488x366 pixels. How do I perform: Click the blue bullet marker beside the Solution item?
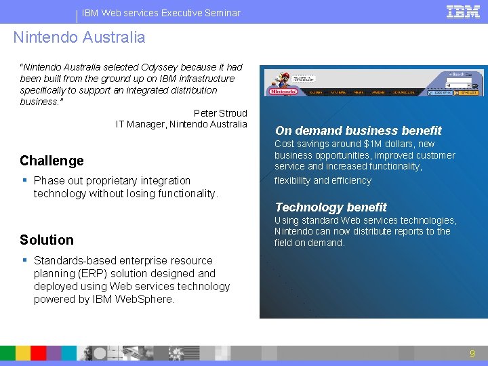(x=25, y=260)
